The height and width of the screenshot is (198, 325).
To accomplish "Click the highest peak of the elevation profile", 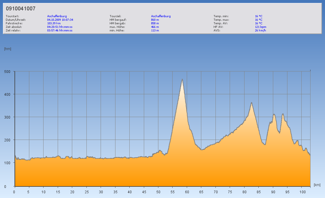I will click(182, 79).
